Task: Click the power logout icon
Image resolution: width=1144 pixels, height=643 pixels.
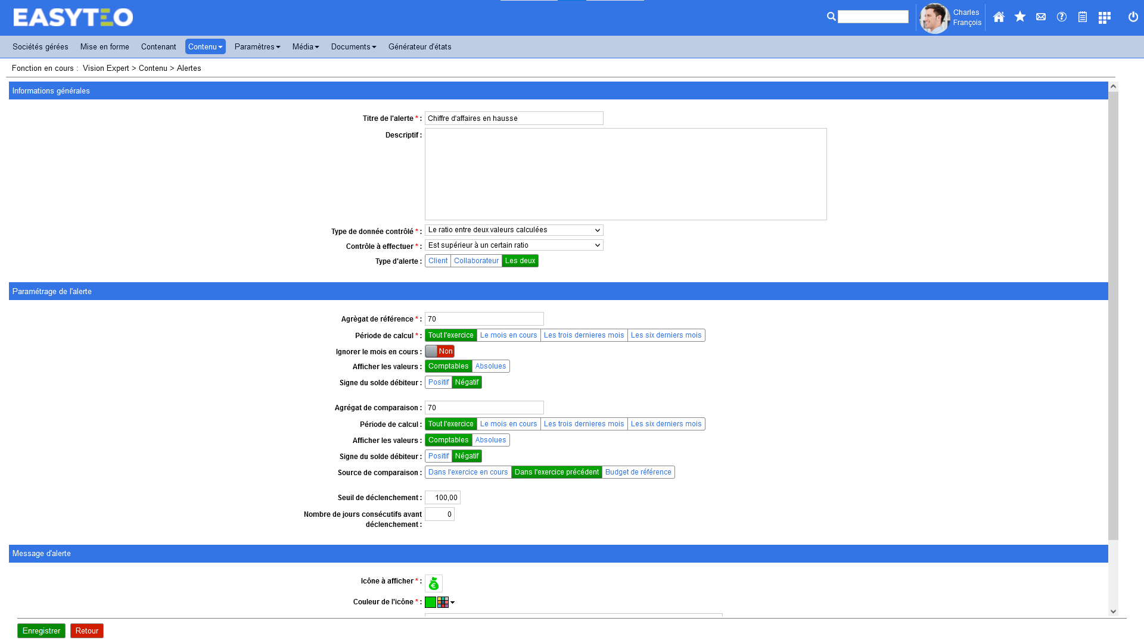Action: (x=1133, y=17)
